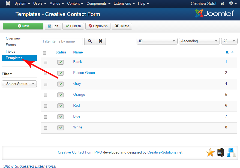Toggle published status of Gray template
Screen dimensions: 240x168
[61, 84]
